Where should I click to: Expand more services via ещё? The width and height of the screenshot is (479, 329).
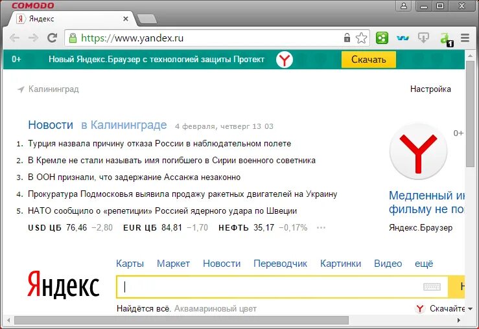pyautogui.click(x=424, y=264)
